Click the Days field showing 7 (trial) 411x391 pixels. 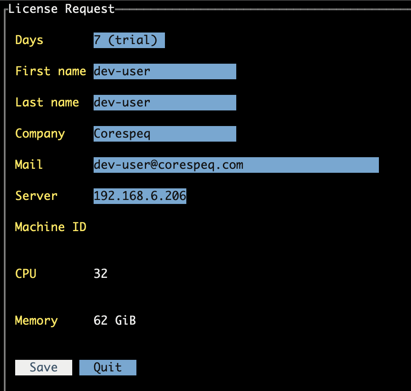pos(129,40)
